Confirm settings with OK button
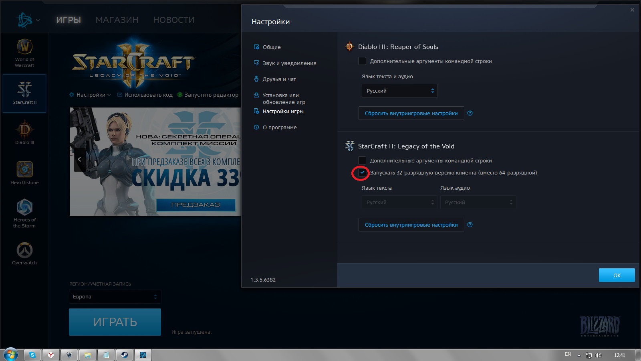Viewport: 641px width, 361px height. [617, 275]
